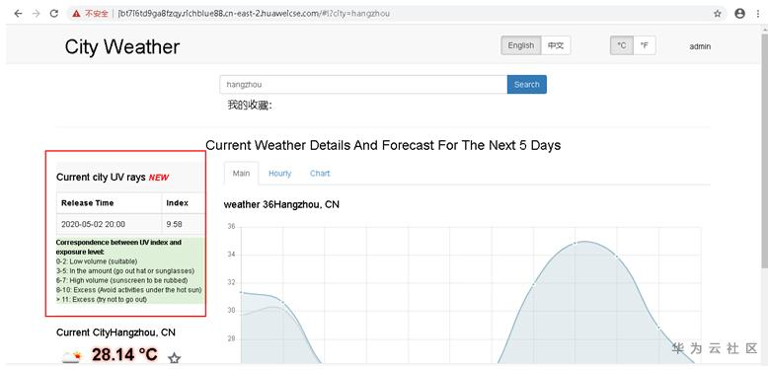Click the Current Weather Details And Forecast heading
Screen dimensions: 768x370
pyautogui.click(x=383, y=145)
